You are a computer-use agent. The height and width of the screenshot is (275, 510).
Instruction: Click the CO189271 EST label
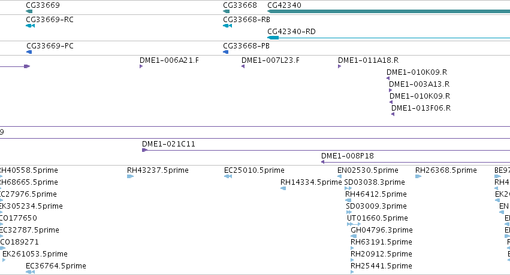click(19, 242)
